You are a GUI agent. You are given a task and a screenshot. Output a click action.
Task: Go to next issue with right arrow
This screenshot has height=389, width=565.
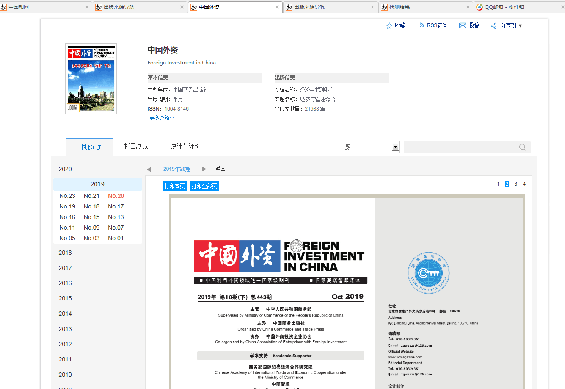click(204, 169)
